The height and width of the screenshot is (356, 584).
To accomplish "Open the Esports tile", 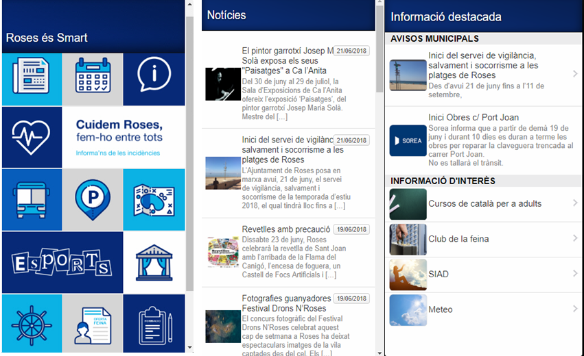I will pos(62,262).
